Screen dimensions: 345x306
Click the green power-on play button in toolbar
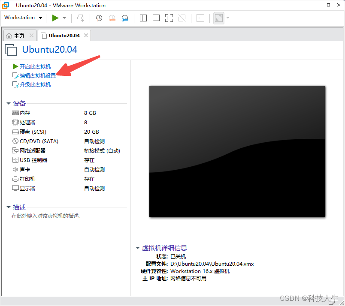(55, 18)
